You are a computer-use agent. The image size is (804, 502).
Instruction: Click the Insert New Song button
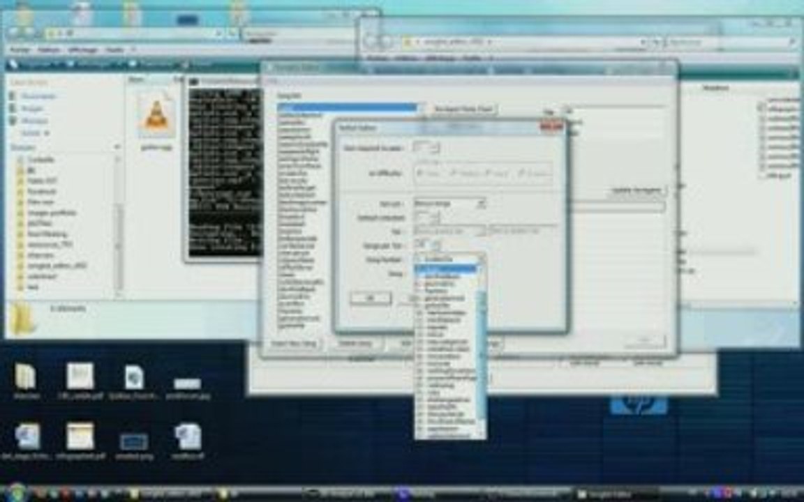pyautogui.click(x=293, y=343)
